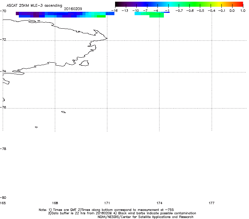Click the large island outline near latitude -73.5

pos(84,63)
